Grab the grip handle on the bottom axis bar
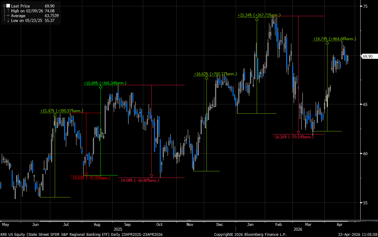 (189, 220)
